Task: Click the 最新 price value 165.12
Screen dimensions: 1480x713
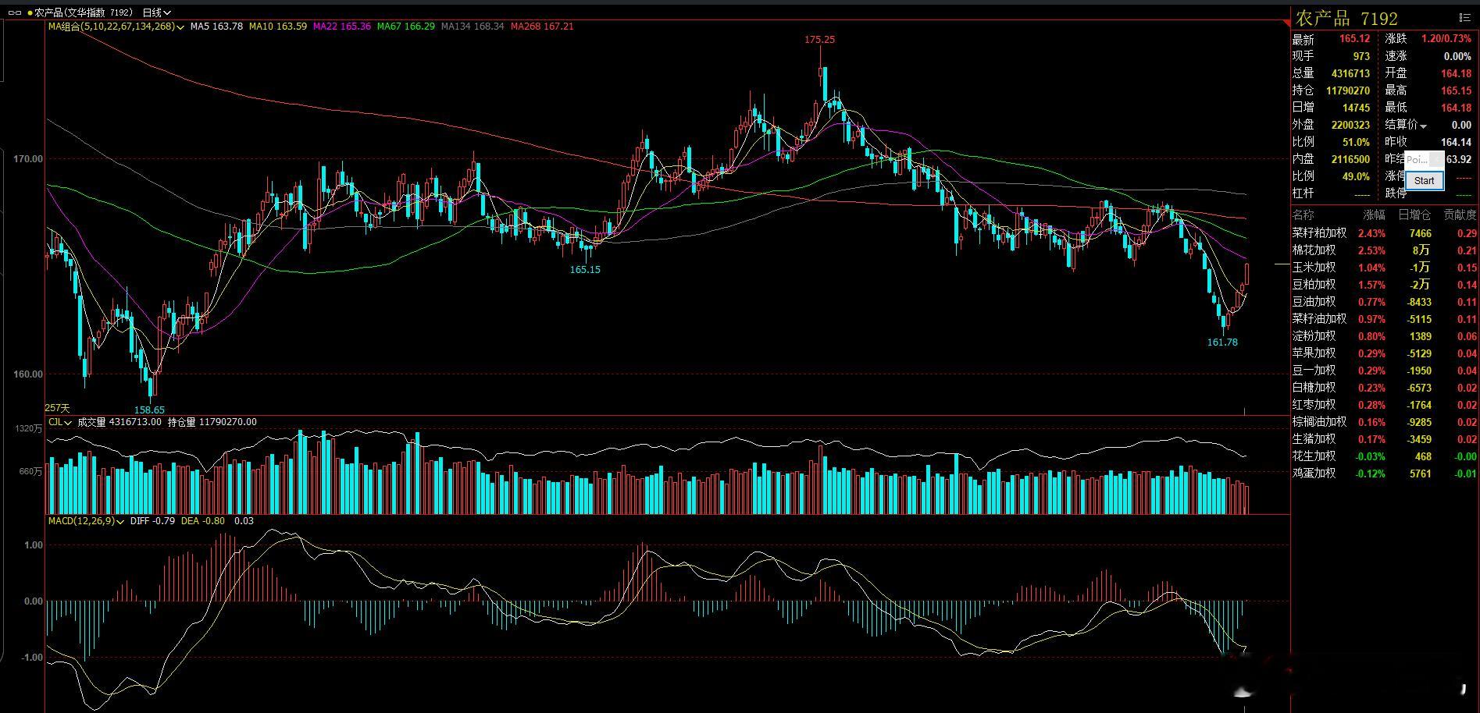Action: [1354, 39]
